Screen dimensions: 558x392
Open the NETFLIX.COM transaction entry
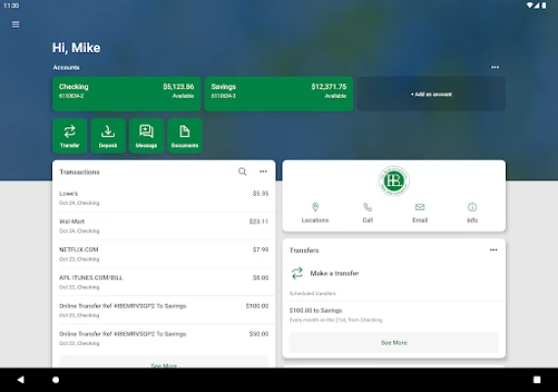[x=164, y=254]
